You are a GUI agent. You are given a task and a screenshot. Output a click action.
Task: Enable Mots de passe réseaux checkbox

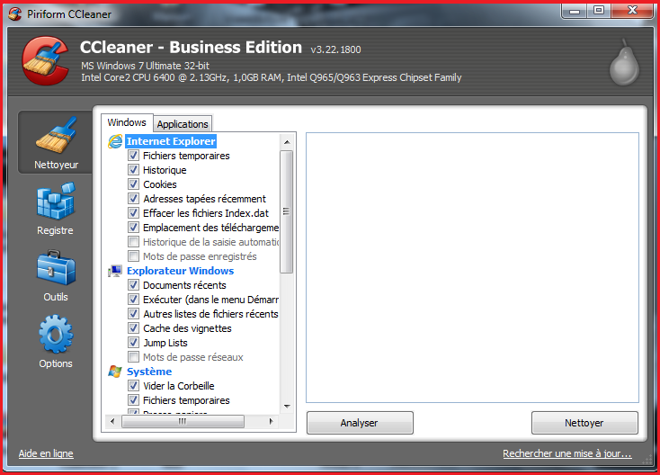134,357
